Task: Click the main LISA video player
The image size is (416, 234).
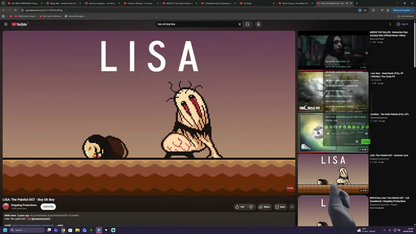Action: click(149, 113)
